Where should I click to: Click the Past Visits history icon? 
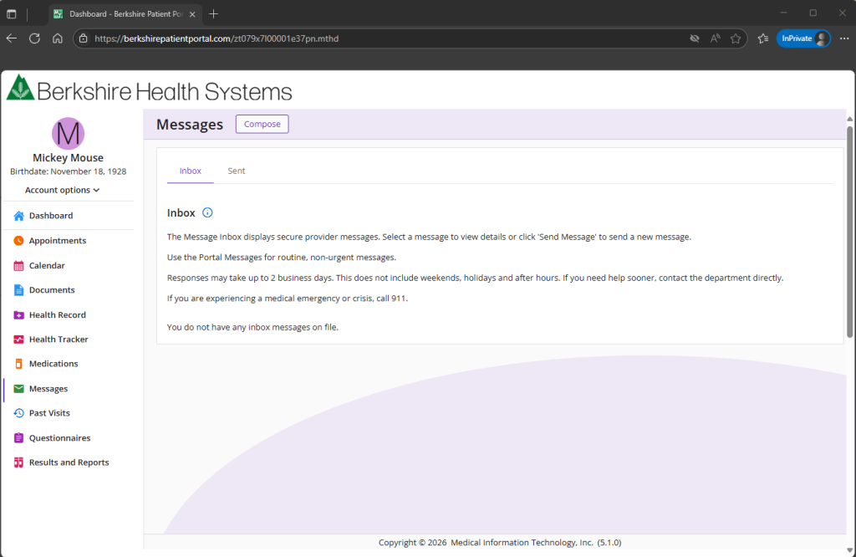point(18,413)
